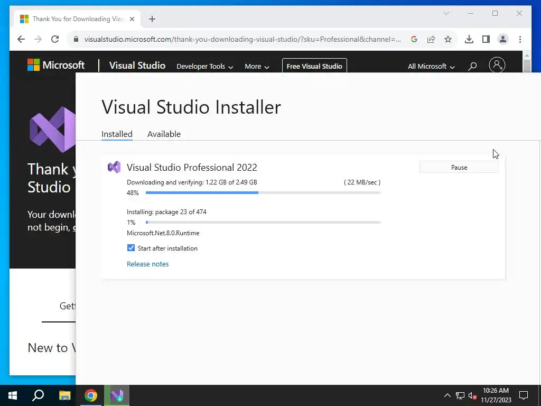Open File Explorer from the taskbar
541x406 pixels.
(x=64, y=395)
